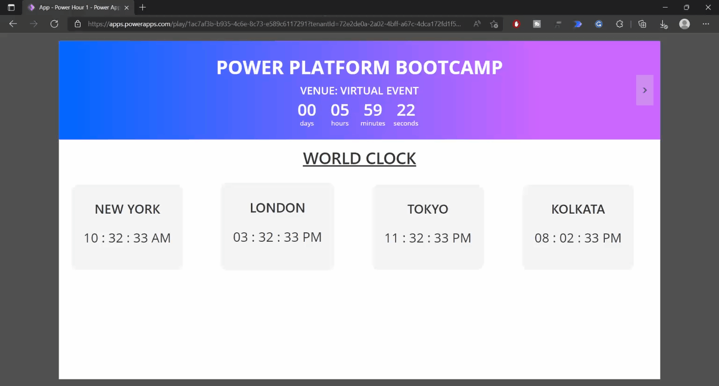The width and height of the screenshot is (719, 386).
Task: Click the hours countdown value 05
Action: (340, 110)
